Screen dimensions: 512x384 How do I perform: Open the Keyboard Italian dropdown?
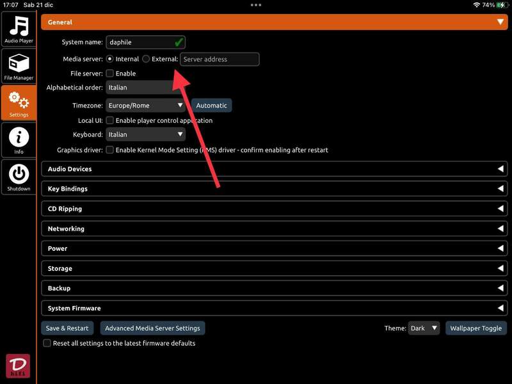coord(146,134)
